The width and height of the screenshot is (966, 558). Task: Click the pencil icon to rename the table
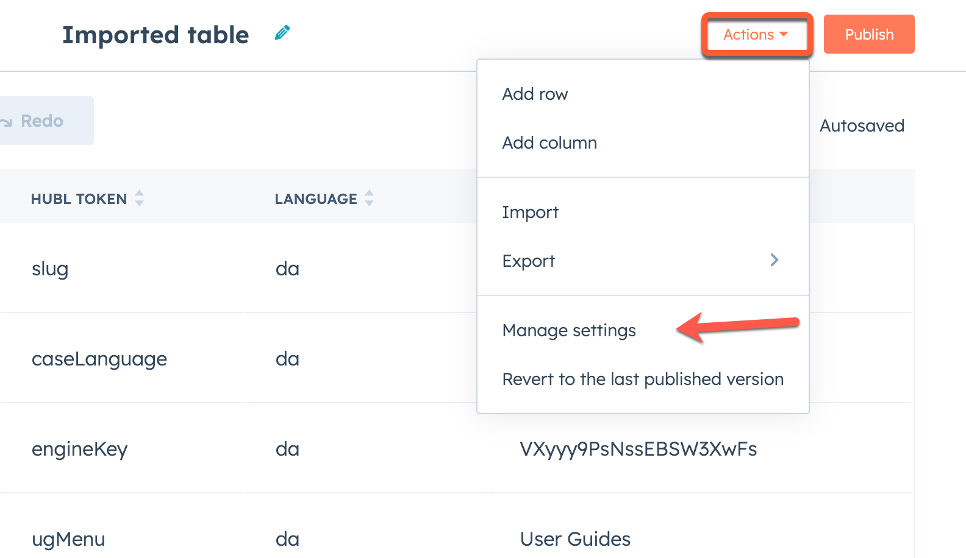click(x=282, y=33)
